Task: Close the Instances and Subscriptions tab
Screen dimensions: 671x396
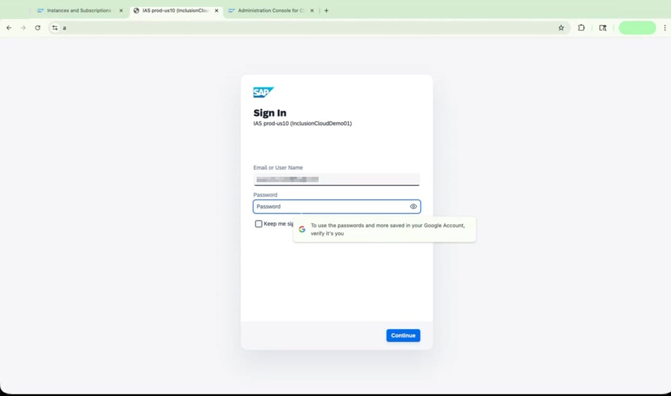Action: (121, 11)
